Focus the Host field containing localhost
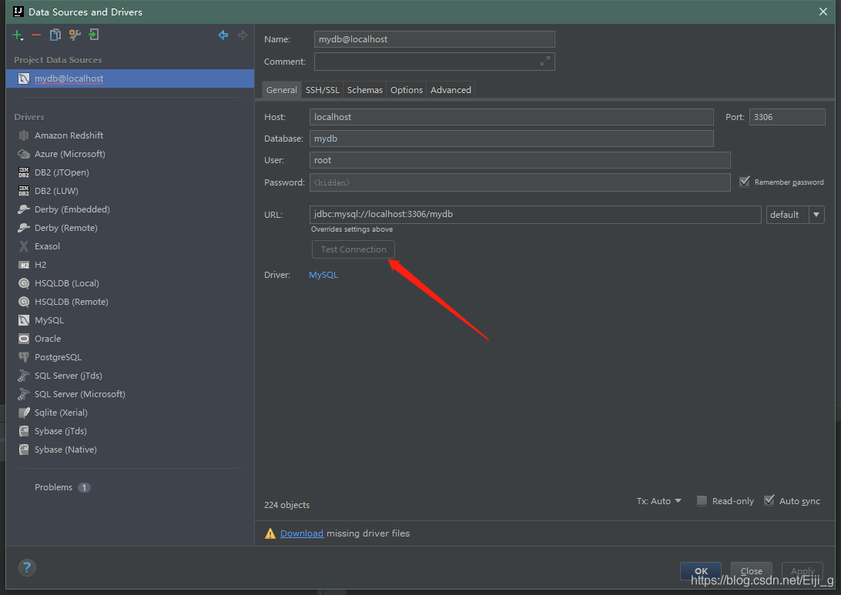 (x=511, y=117)
